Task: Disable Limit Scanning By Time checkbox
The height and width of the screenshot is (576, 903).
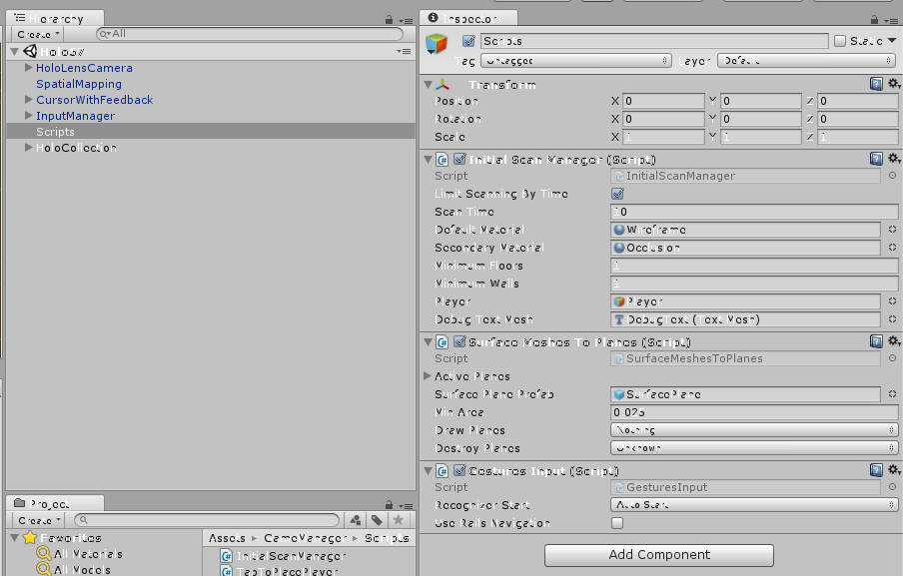Action: 617,194
